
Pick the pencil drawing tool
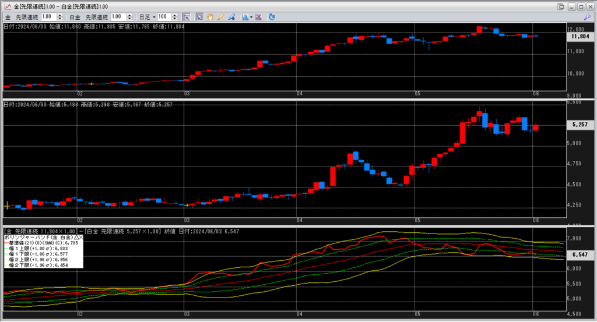pos(220,17)
